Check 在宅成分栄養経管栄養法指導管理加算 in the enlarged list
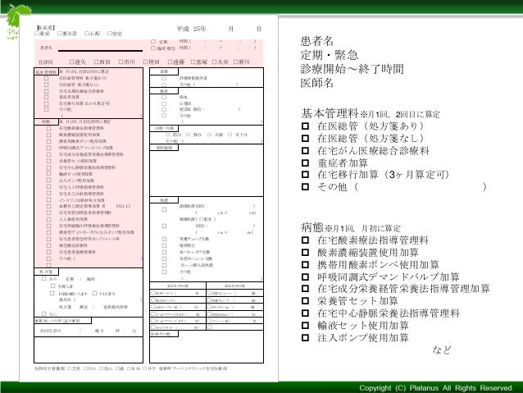This screenshot has height=393, width=523. click(x=305, y=289)
